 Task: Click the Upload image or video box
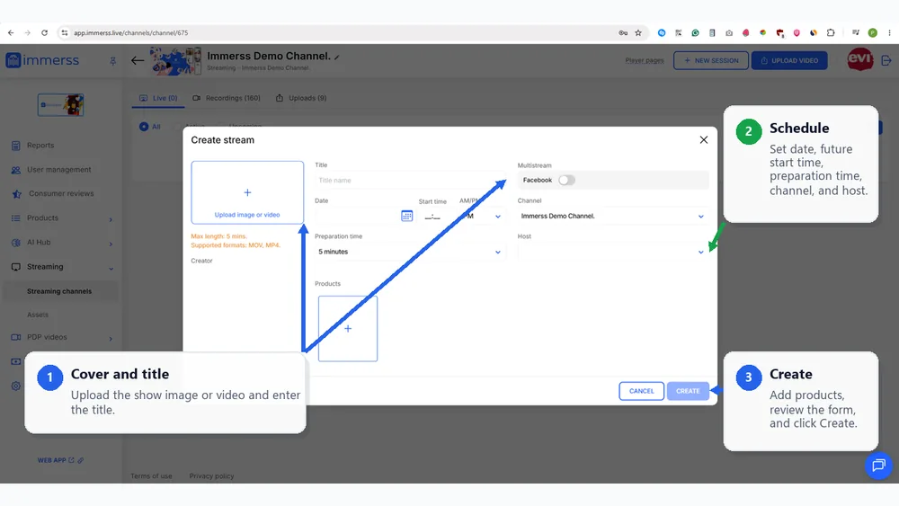pyautogui.click(x=247, y=192)
